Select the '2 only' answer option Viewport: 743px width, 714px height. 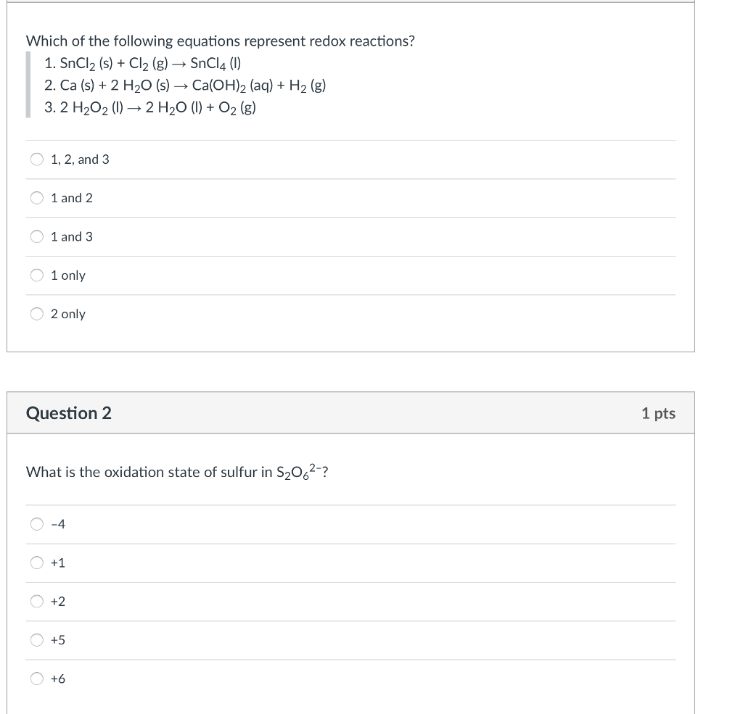pyautogui.click(x=36, y=313)
